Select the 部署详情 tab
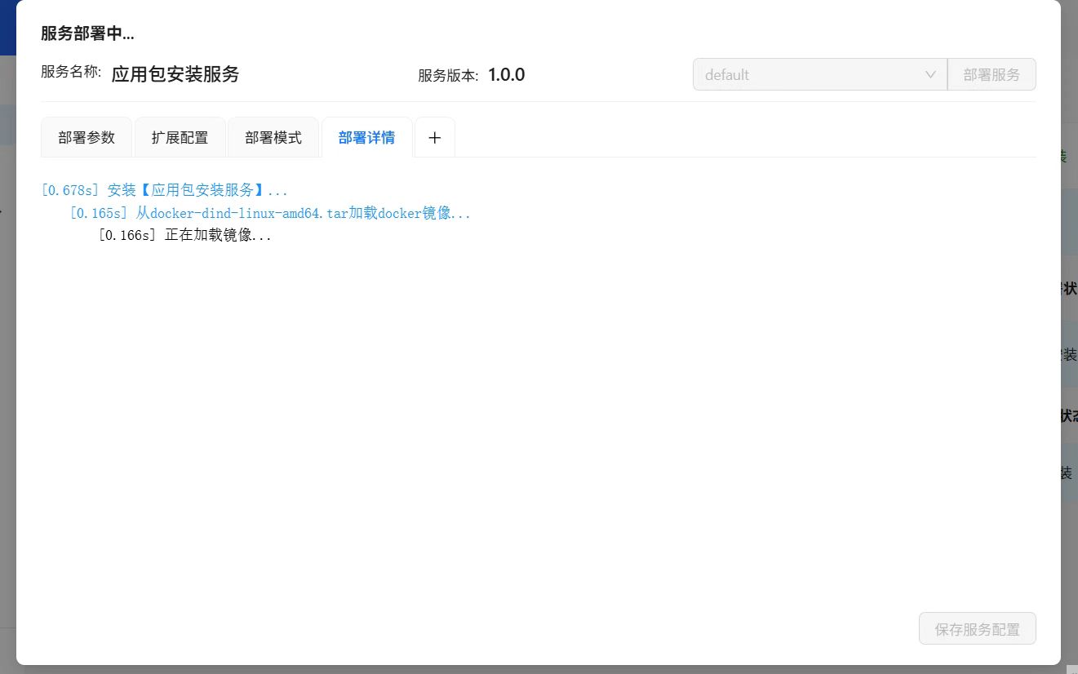Screen dimensions: 1078x674 (x=366, y=138)
